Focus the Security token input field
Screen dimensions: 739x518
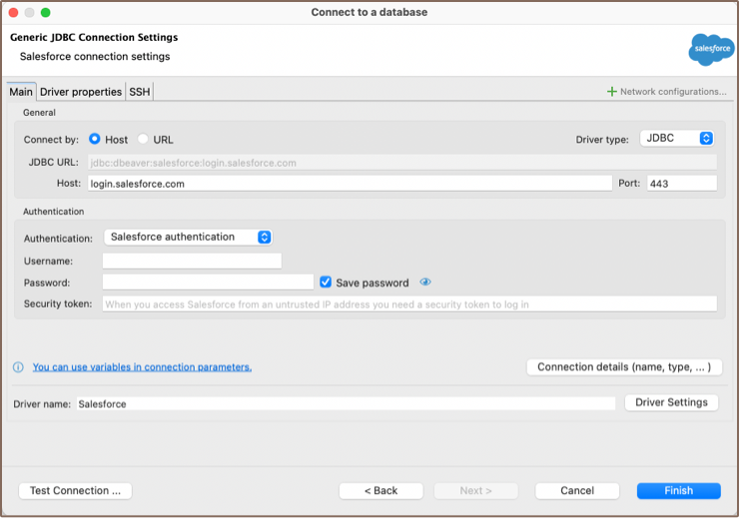click(409, 304)
